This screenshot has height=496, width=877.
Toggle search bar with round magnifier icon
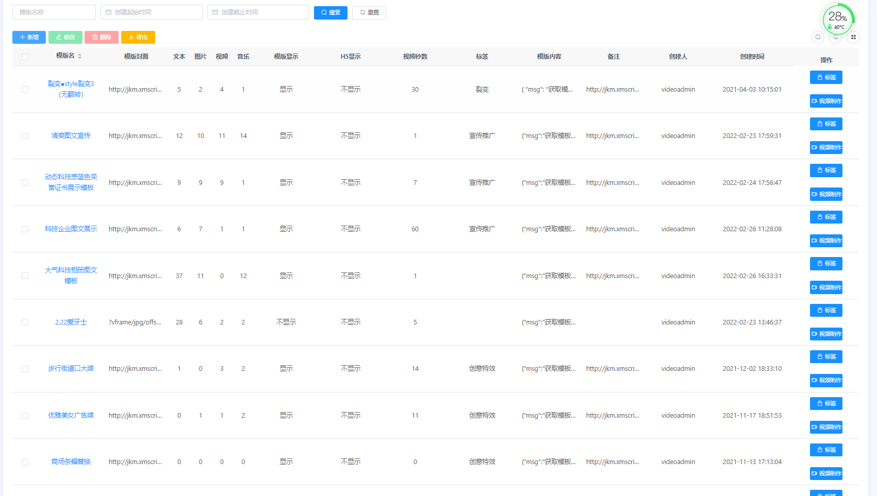(x=818, y=37)
